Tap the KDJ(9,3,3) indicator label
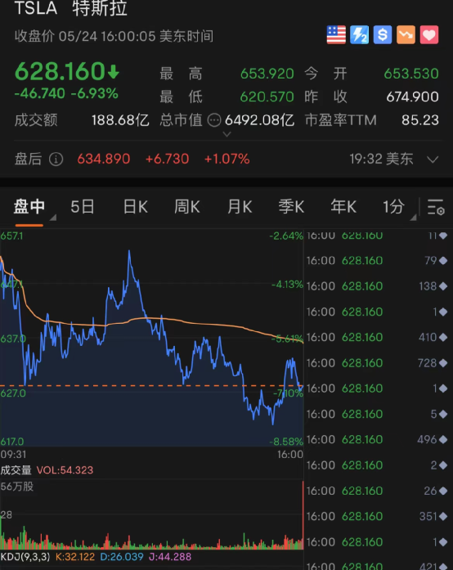Image resolution: width=453 pixels, height=570 pixels. pyautogui.click(x=25, y=557)
